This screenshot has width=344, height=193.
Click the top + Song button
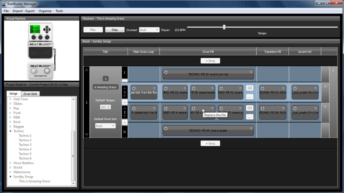point(210,61)
